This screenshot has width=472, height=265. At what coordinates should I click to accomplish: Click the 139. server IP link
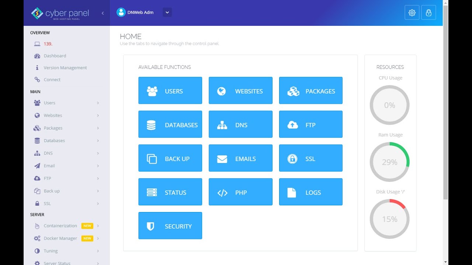[48, 44]
